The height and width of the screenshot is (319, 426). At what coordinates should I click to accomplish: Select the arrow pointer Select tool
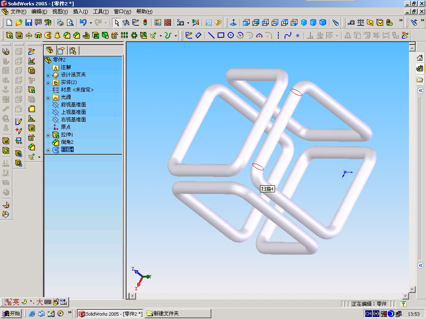tap(116, 22)
